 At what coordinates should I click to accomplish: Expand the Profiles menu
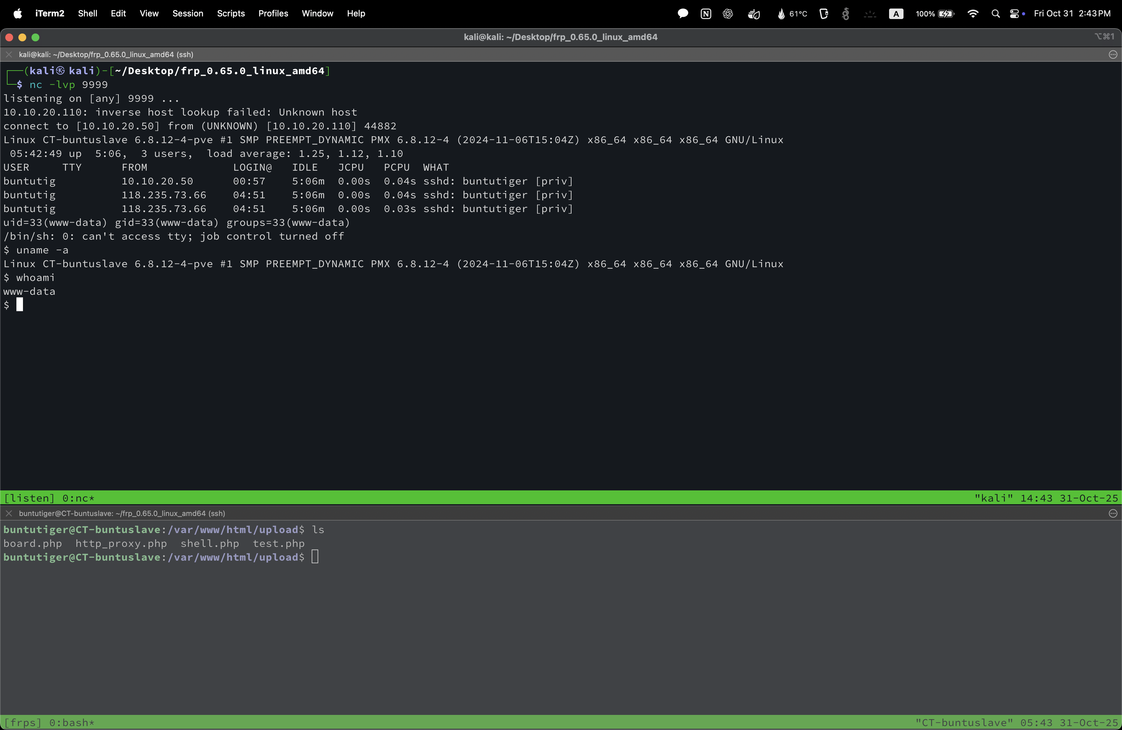click(273, 13)
